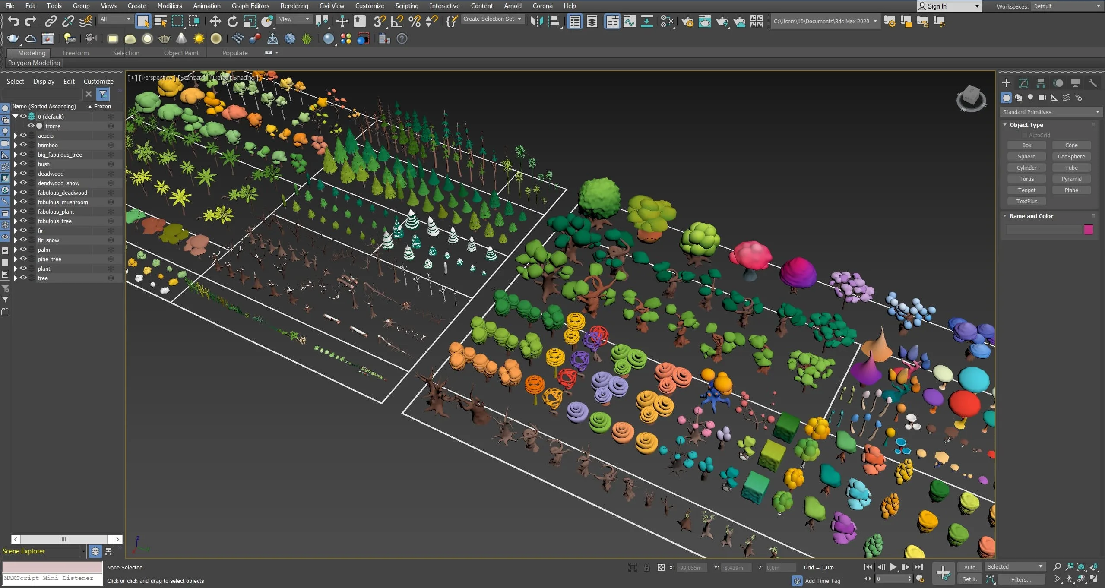Open the Standard Primitives dropdown
Screen dimensions: 1105x588
(1051, 112)
